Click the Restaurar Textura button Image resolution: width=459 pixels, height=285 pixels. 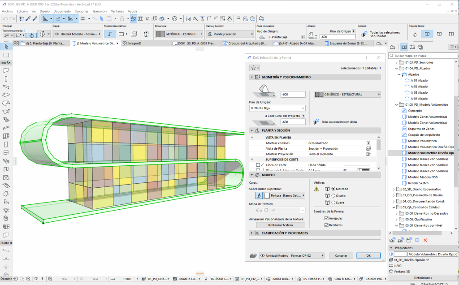[x=280, y=225]
